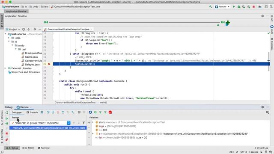This screenshot has height=154, width=274.
Task: Open the TODO tool window button
Action: (x=28, y=148)
